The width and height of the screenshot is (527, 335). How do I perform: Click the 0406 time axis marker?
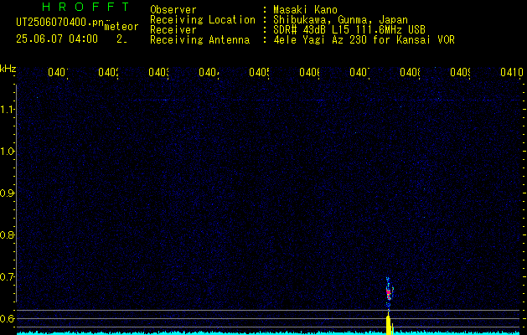click(x=309, y=72)
